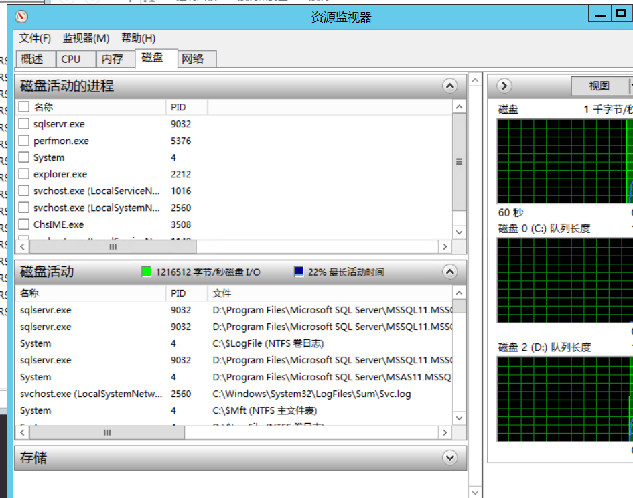This screenshot has width=633, height=498.
Task: Check the svchost.exe (LocalServiceN... checkbox
Action: click(x=24, y=191)
